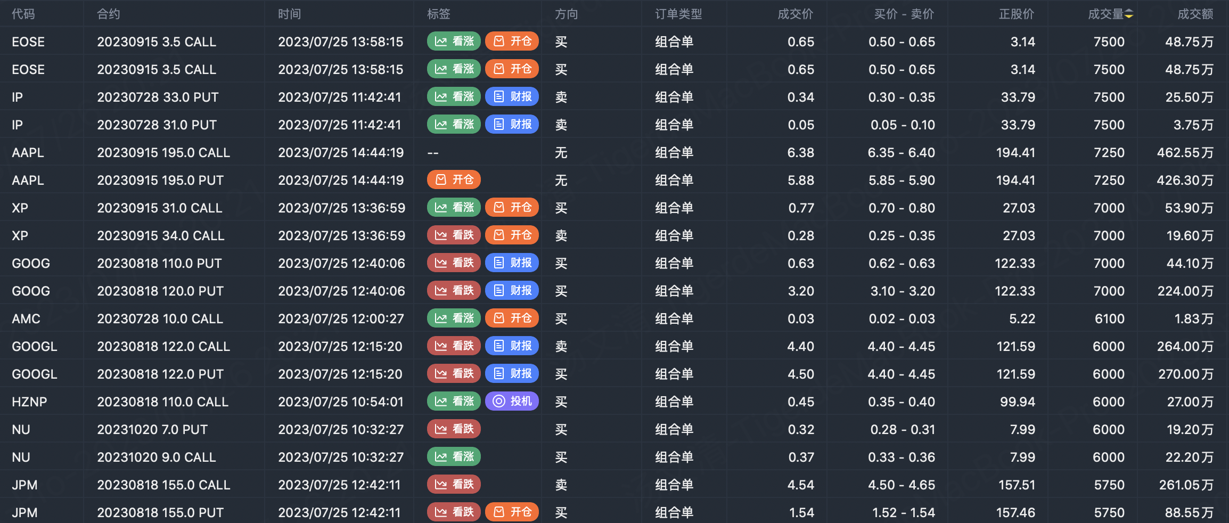Image resolution: width=1229 pixels, height=523 pixels.
Task: Click the 时间 column header
Action: (x=290, y=14)
